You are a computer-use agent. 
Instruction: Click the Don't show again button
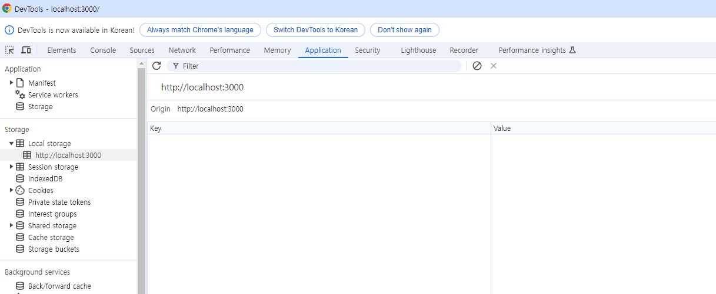click(405, 30)
